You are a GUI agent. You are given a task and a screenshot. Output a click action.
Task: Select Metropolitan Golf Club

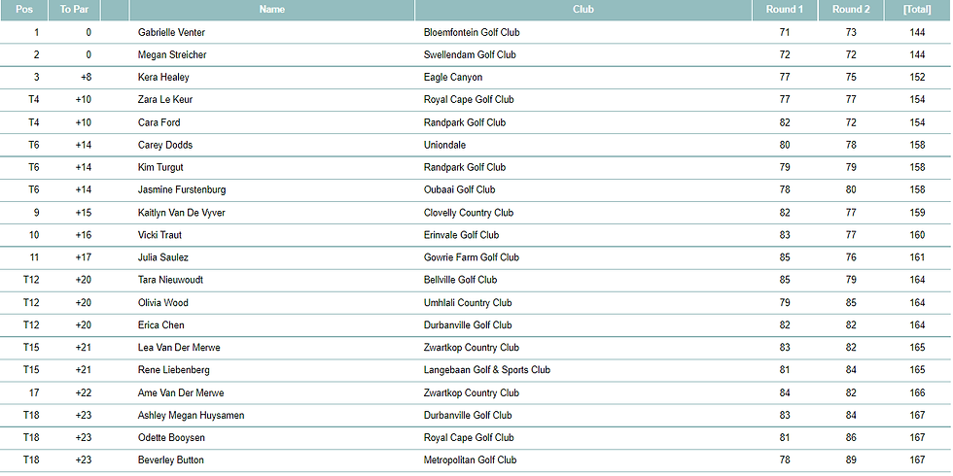coord(470,460)
